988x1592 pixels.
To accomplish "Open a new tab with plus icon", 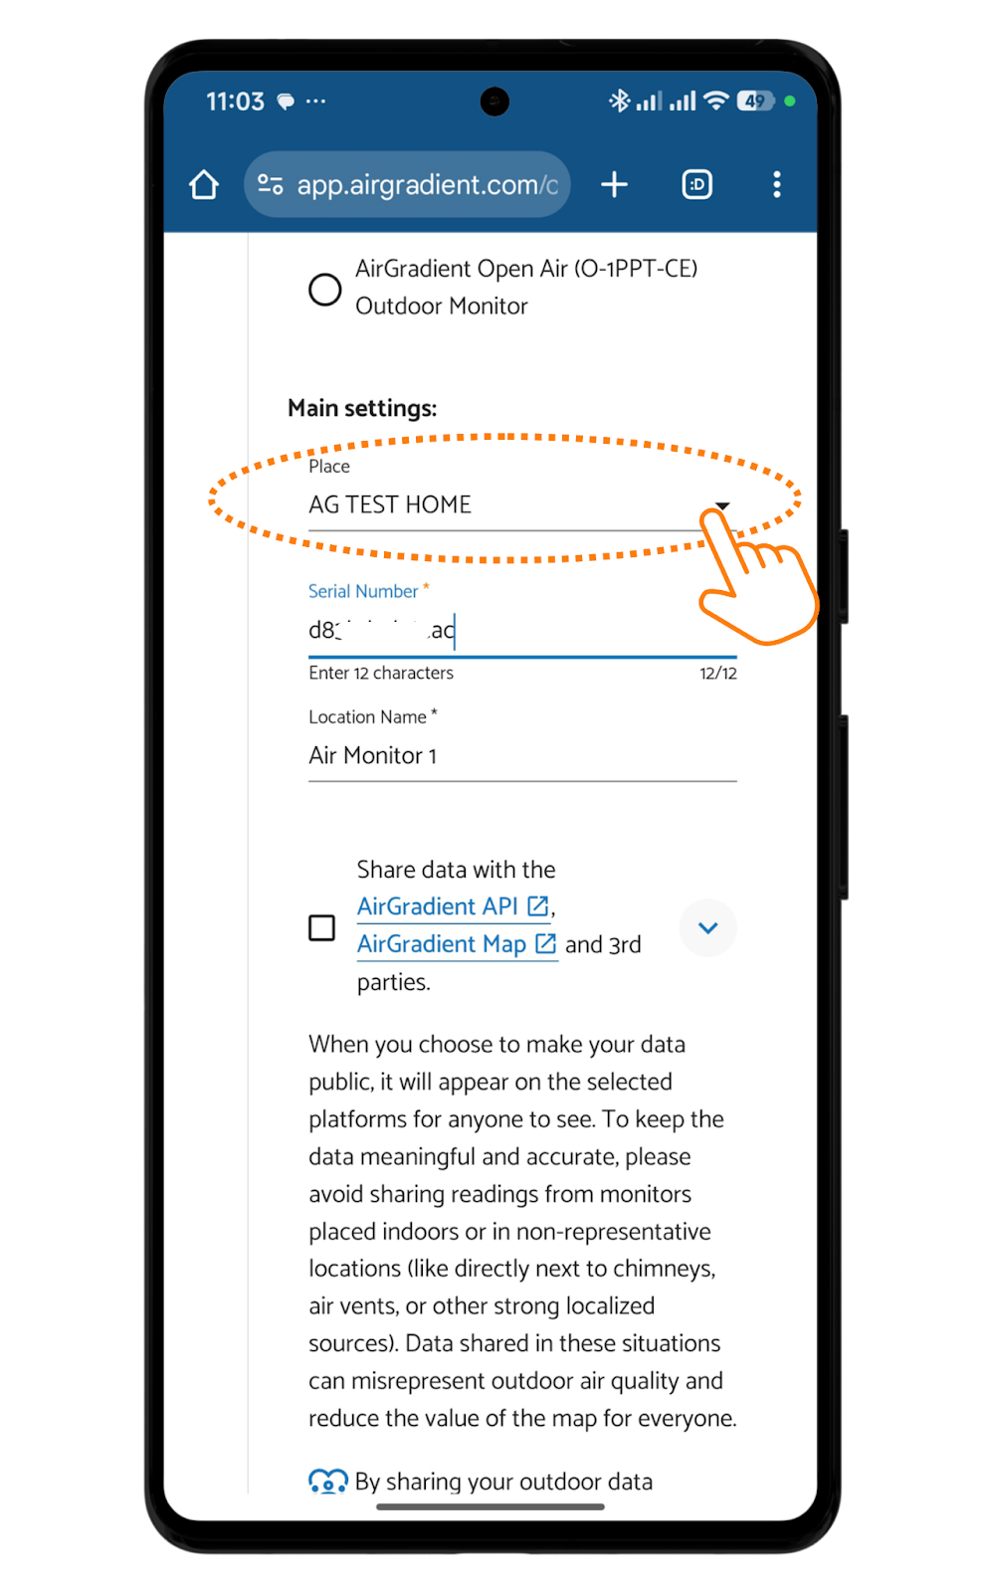I will click(x=614, y=184).
